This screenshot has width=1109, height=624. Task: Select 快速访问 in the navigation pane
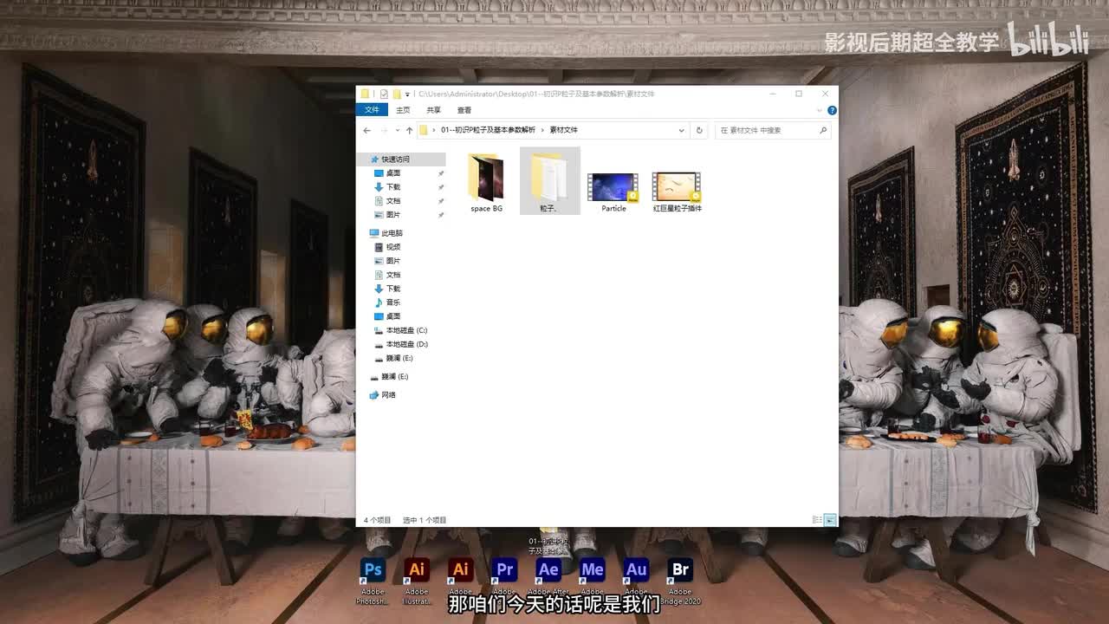[401, 159]
